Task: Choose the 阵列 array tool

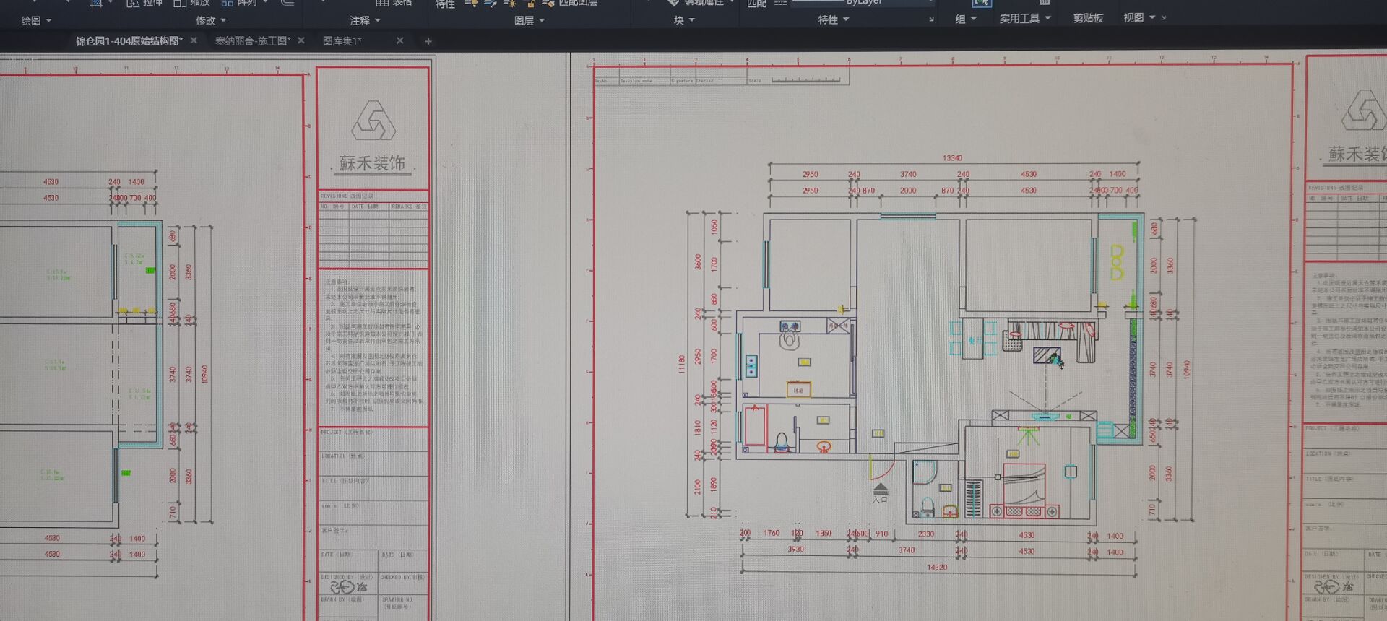Action: coord(227,3)
